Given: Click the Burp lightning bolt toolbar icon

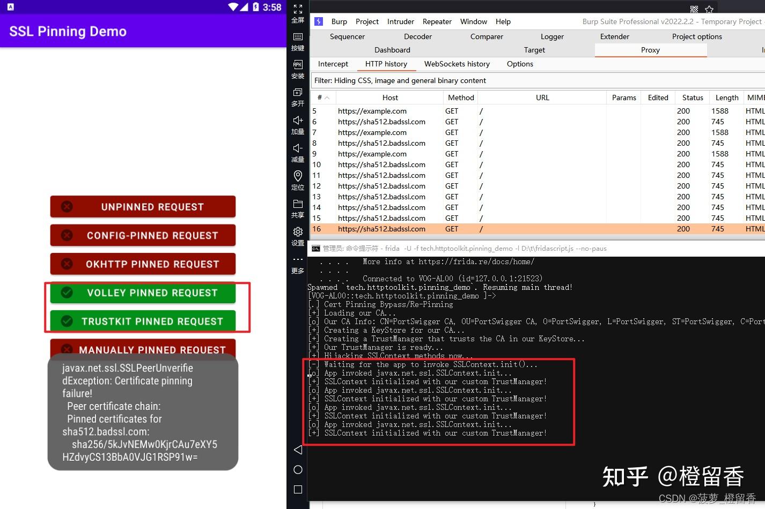Looking at the screenshot, I should pyautogui.click(x=318, y=21).
